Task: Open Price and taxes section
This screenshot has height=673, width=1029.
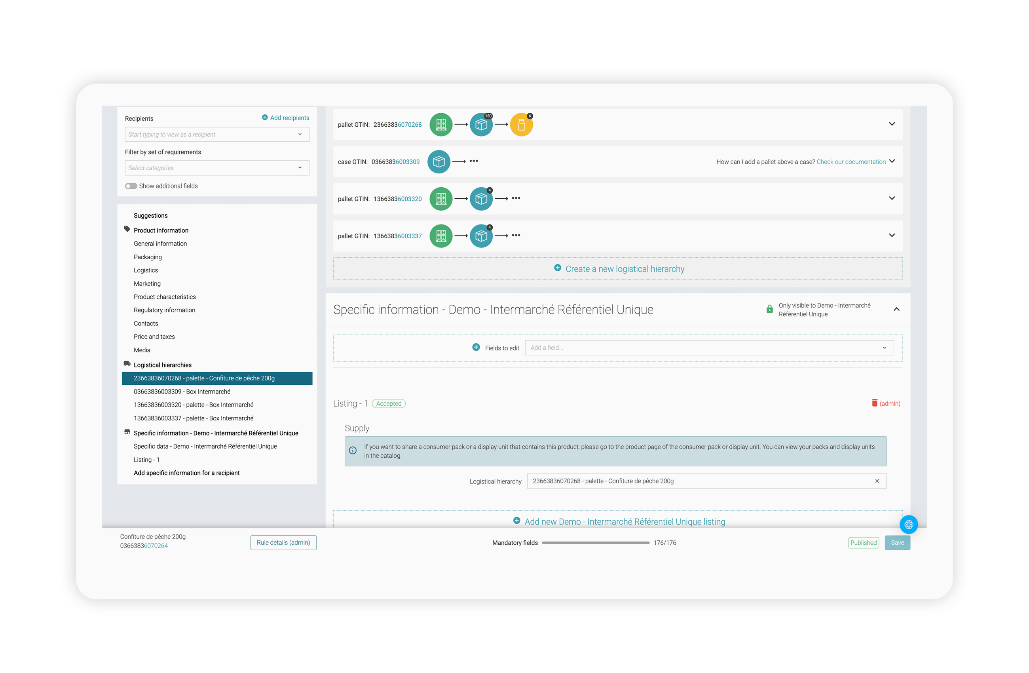Action: tap(154, 337)
